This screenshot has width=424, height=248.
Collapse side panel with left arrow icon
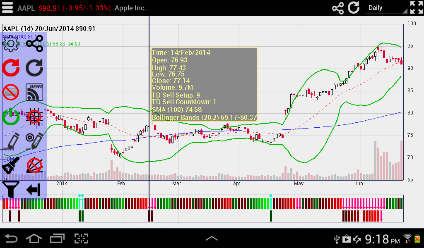tap(34, 190)
